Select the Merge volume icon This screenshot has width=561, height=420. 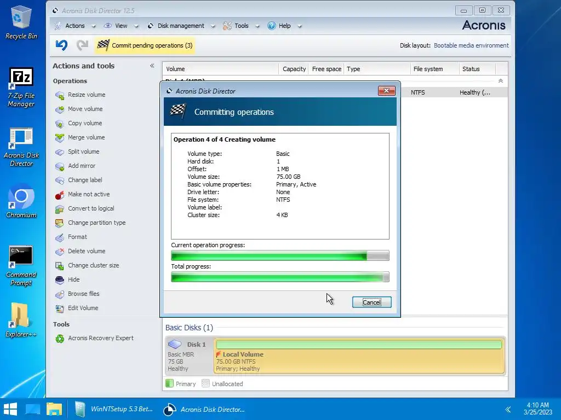(60, 138)
